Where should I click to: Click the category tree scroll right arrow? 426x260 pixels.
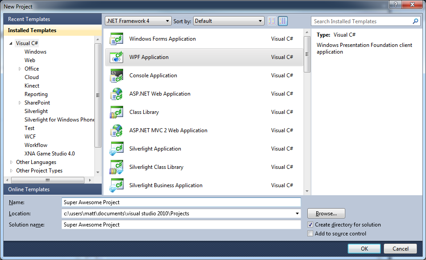90,180
